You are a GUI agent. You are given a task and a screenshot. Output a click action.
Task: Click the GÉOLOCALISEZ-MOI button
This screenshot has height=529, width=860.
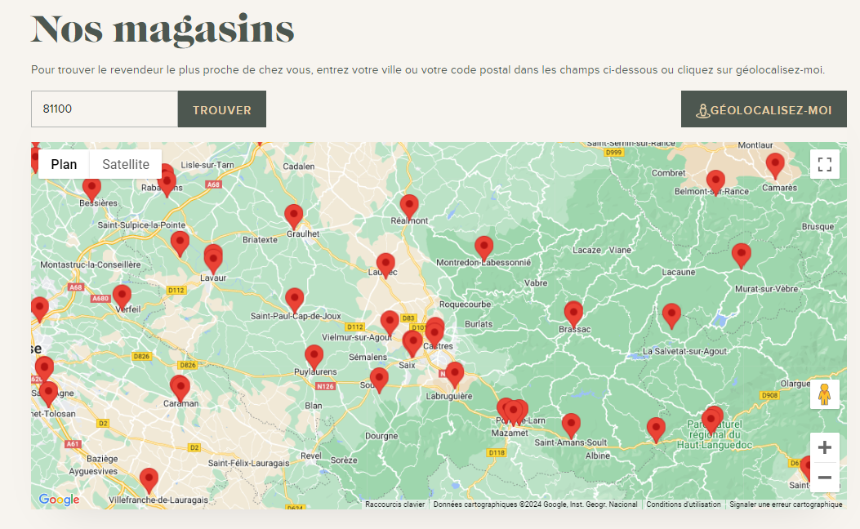[x=764, y=109]
